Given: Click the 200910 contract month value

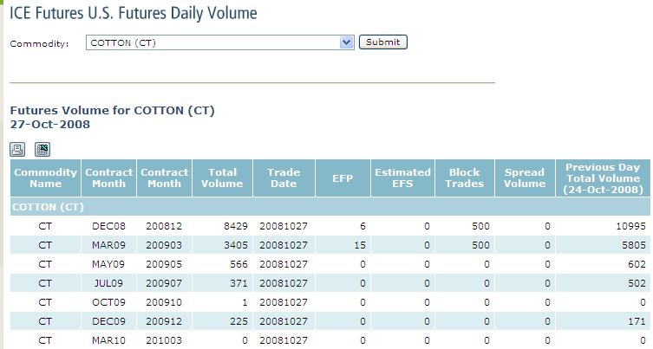Looking at the screenshot, I should [x=164, y=302].
